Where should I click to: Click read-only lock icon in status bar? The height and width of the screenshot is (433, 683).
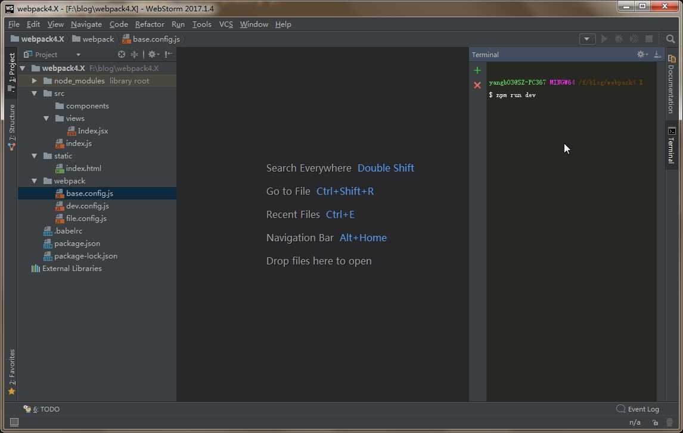click(656, 422)
